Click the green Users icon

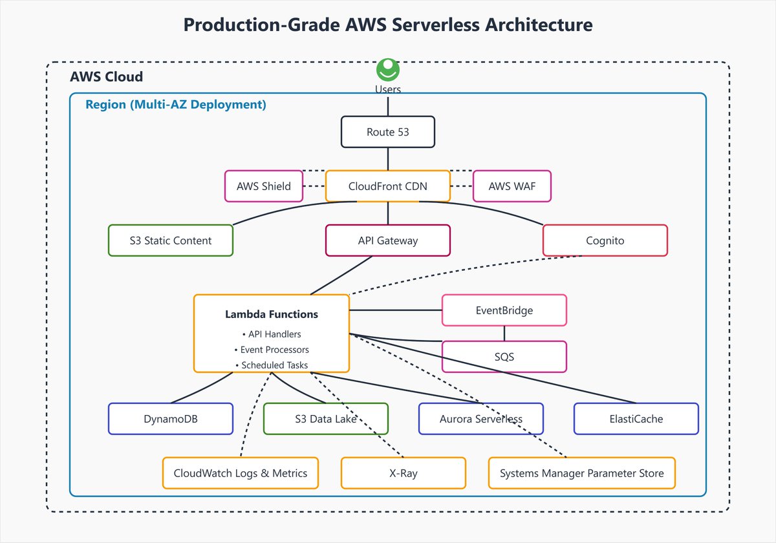tap(388, 69)
